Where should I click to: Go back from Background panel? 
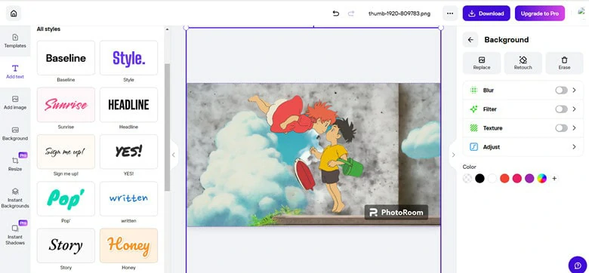470,40
